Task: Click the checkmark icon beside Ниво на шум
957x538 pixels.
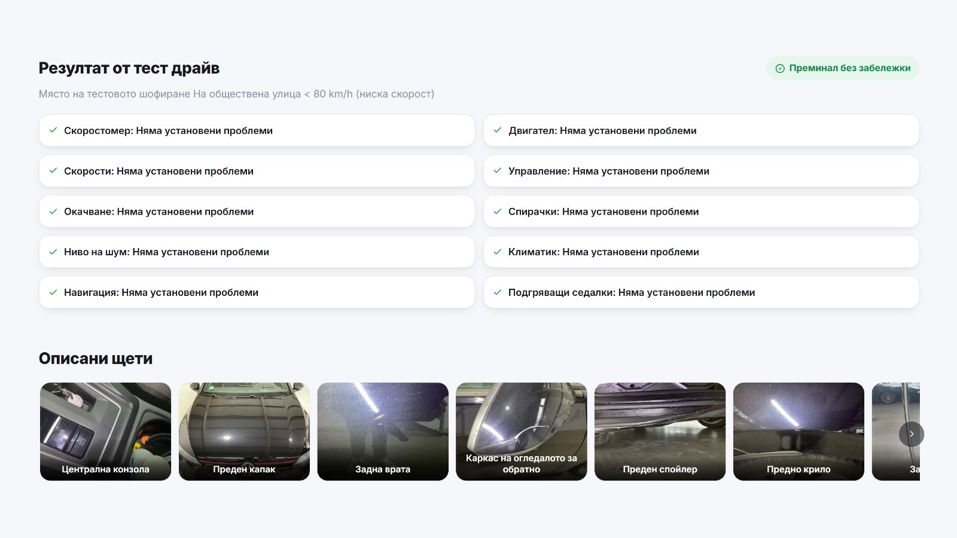Action: coord(53,252)
